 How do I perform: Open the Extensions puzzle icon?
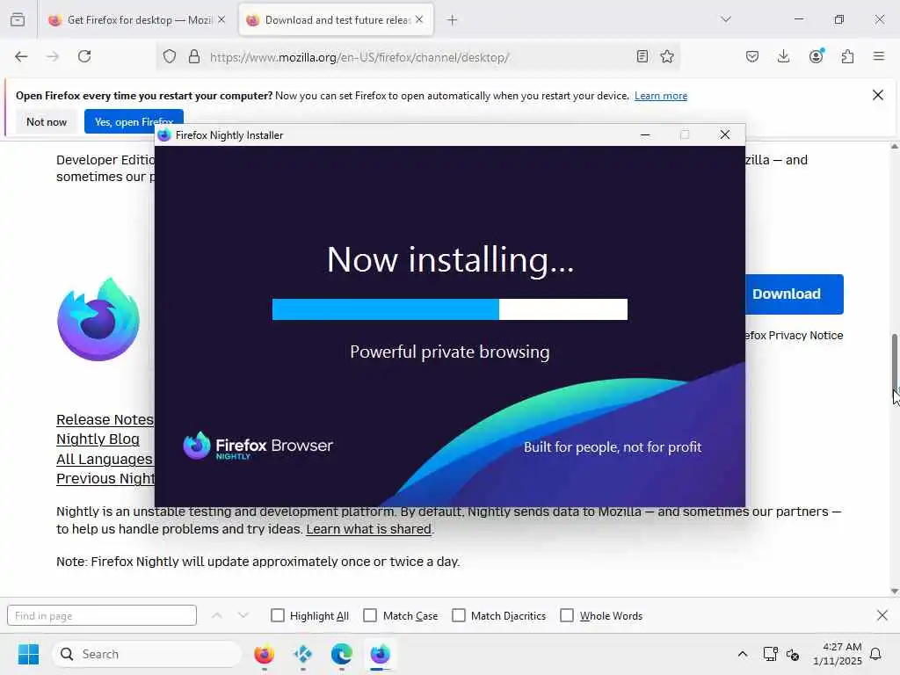pos(847,56)
